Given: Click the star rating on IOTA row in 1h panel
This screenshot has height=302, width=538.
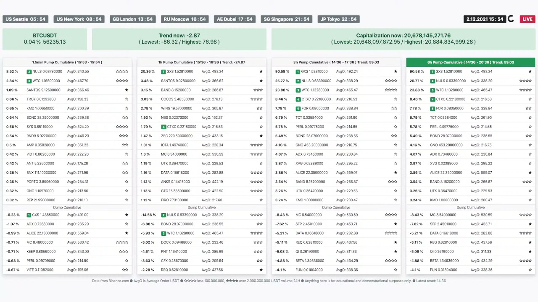Looking at the screenshot, I should [256, 145].
